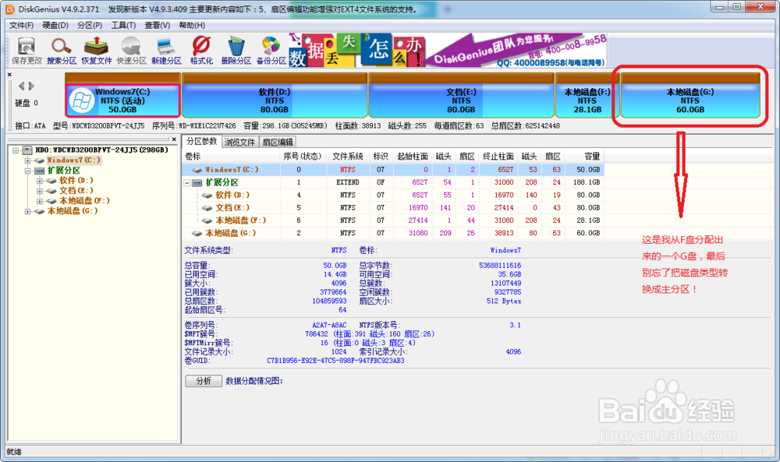Viewport: 780px width, 462px height.
Task: Expand the Windows7(C:) tree node
Action: (x=28, y=160)
